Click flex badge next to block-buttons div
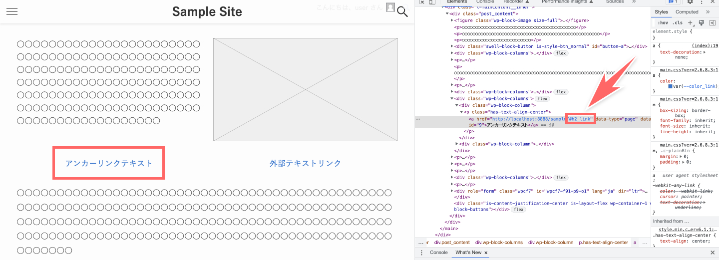719x260 pixels. click(x=518, y=210)
